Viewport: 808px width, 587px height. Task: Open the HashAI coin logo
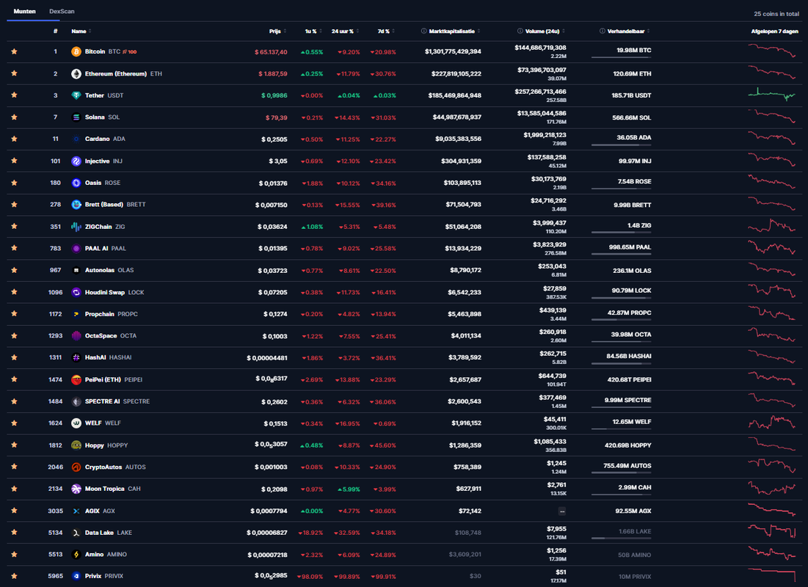(76, 357)
